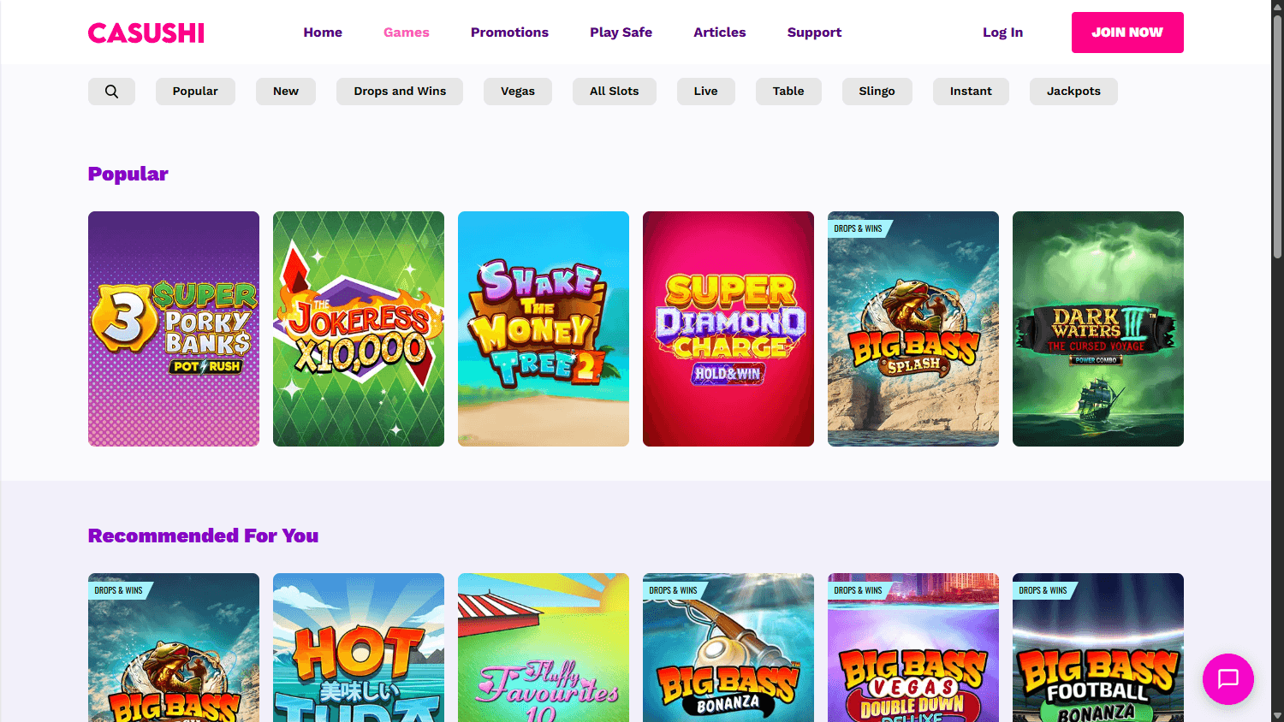
Task: Open Big Bass Splash in Popular
Action: 913,328
